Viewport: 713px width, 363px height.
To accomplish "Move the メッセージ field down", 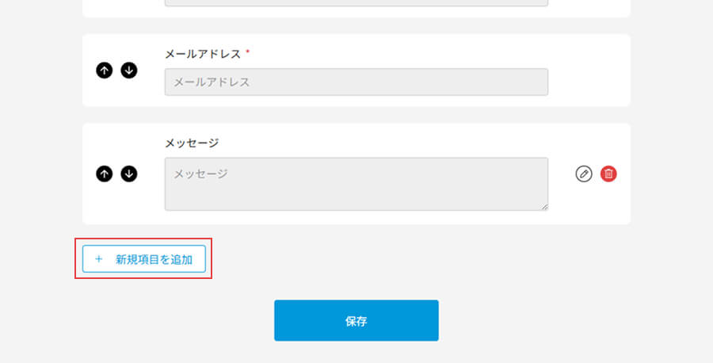I will point(129,174).
